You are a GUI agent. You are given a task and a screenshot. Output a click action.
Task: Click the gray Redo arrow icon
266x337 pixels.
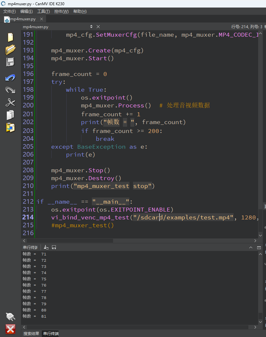[10, 90]
